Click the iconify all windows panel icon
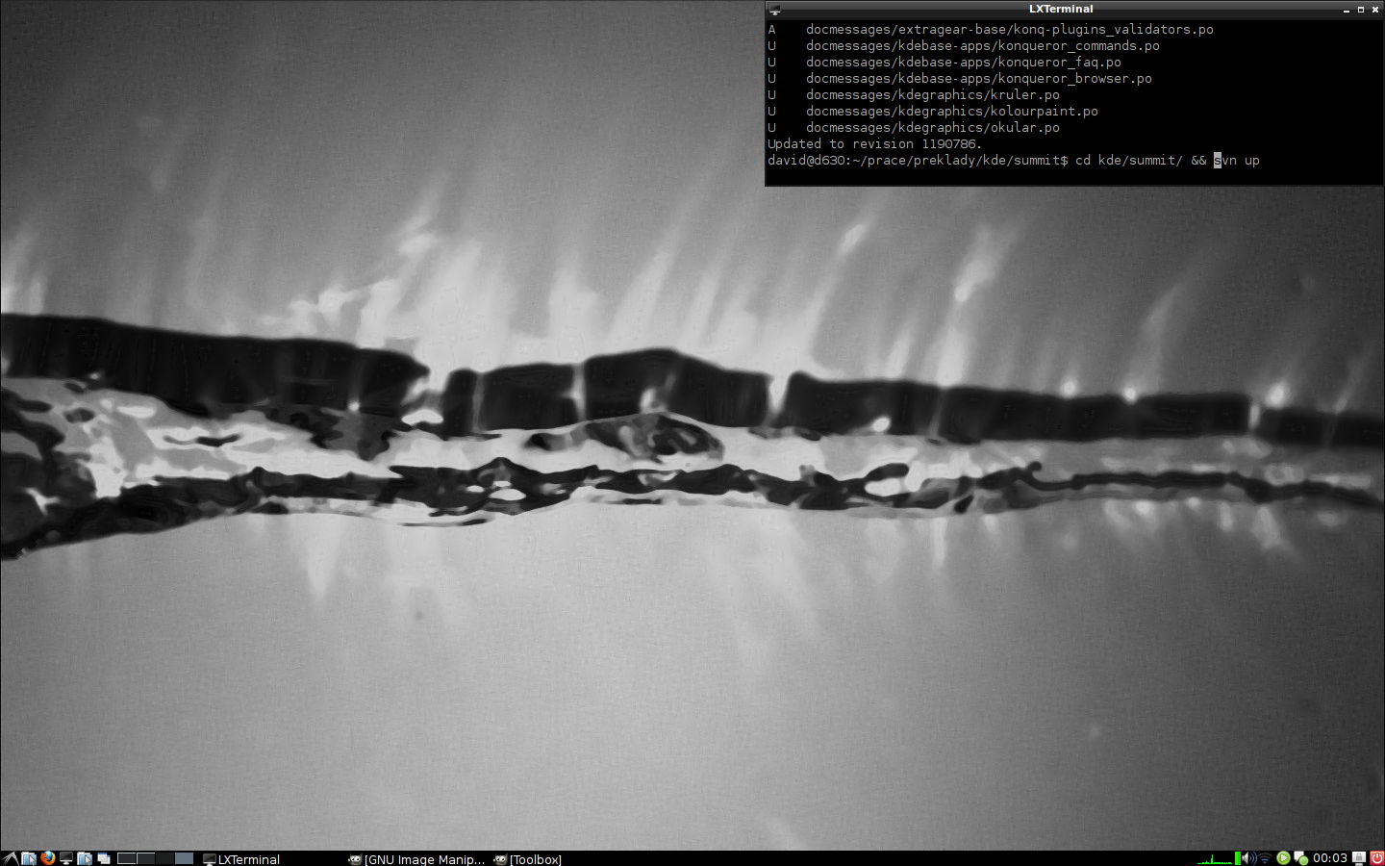The width and height of the screenshot is (1385, 866). (104, 858)
